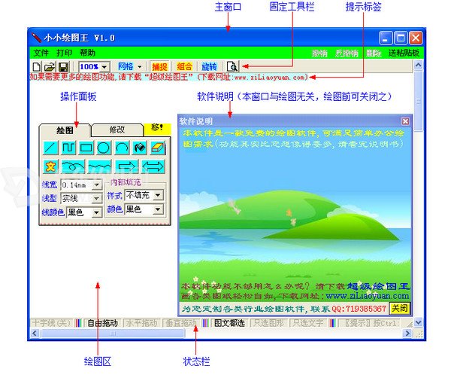451x375 pixels.
Task: Click the Save floppy disk icon
Action: click(x=63, y=67)
